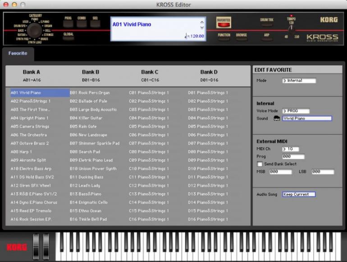Select favorite A01 Vivid Piano
Viewport: 347px width, 262px height.
40,93
